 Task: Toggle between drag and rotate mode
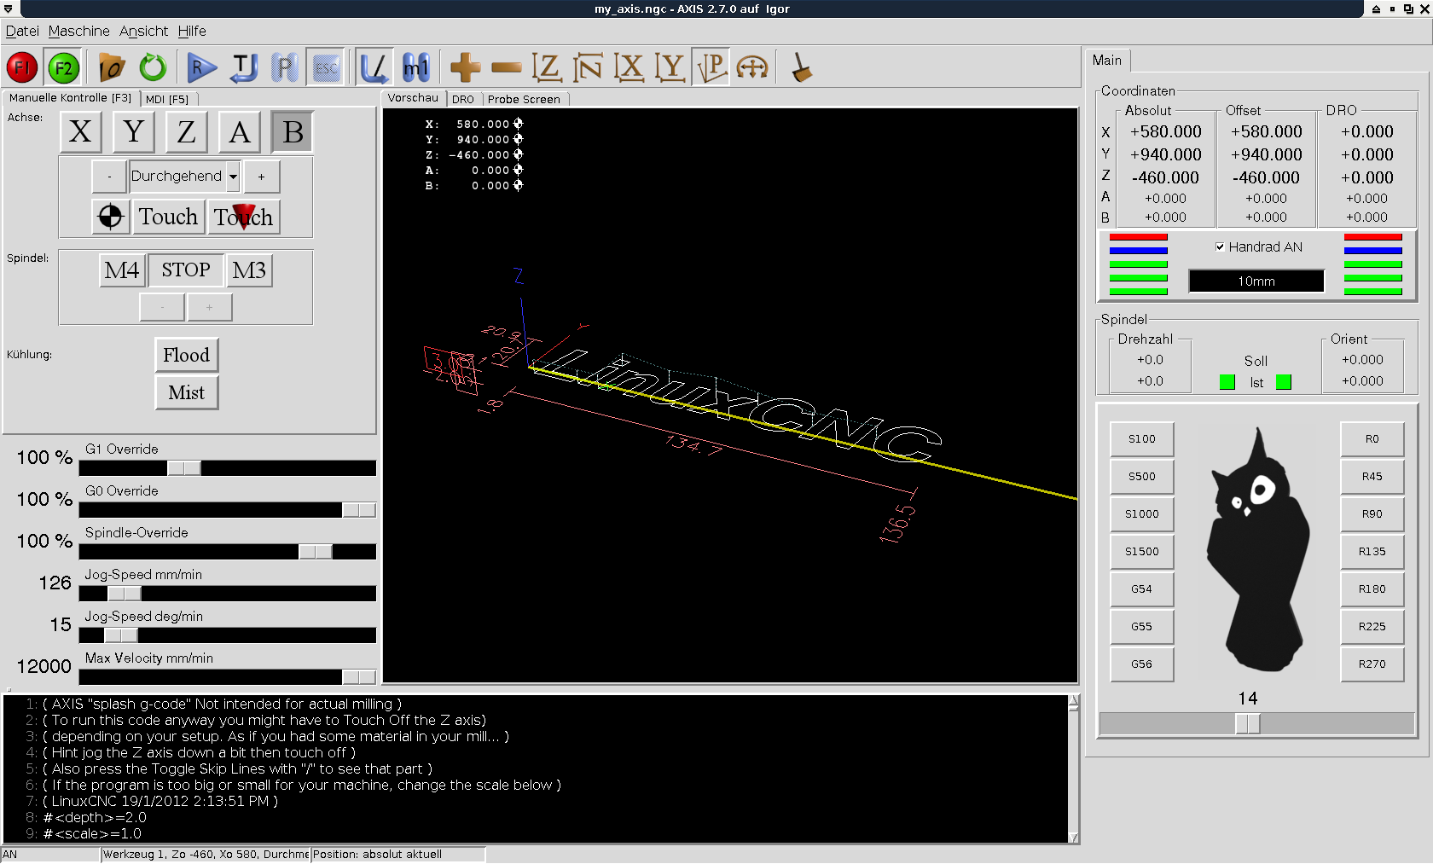click(753, 67)
